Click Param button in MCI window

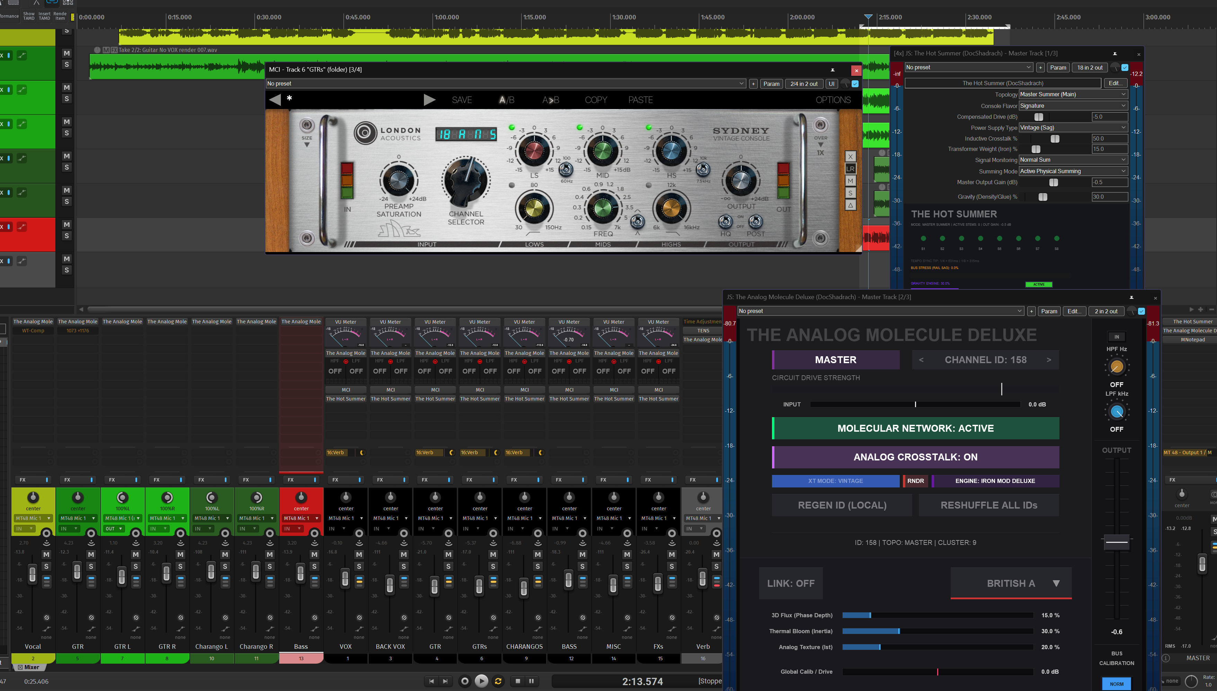[771, 83]
